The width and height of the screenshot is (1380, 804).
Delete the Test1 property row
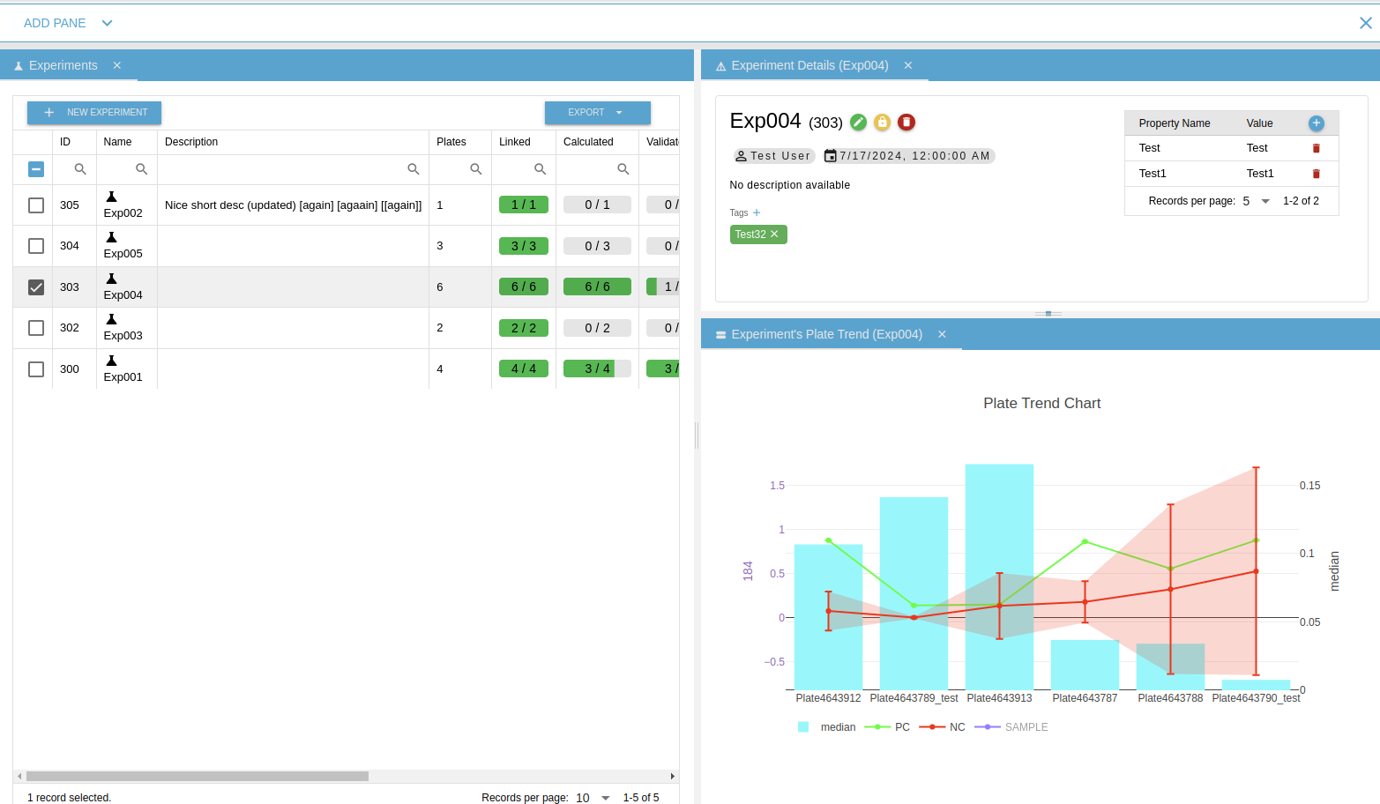click(x=1316, y=174)
